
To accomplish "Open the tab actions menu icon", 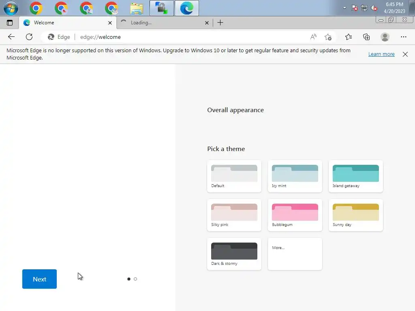I will tap(10, 23).
